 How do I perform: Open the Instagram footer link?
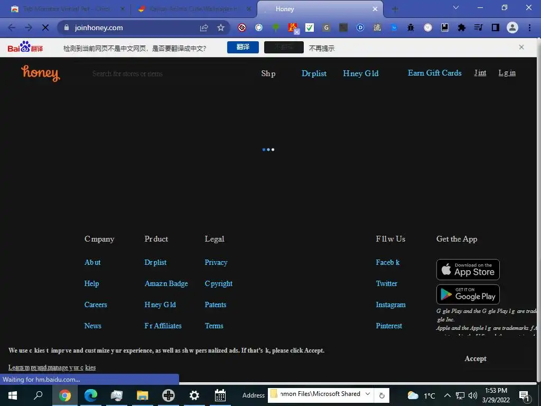tap(390, 304)
